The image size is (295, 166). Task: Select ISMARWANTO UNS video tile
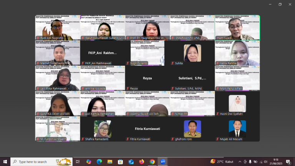click(192, 28)
